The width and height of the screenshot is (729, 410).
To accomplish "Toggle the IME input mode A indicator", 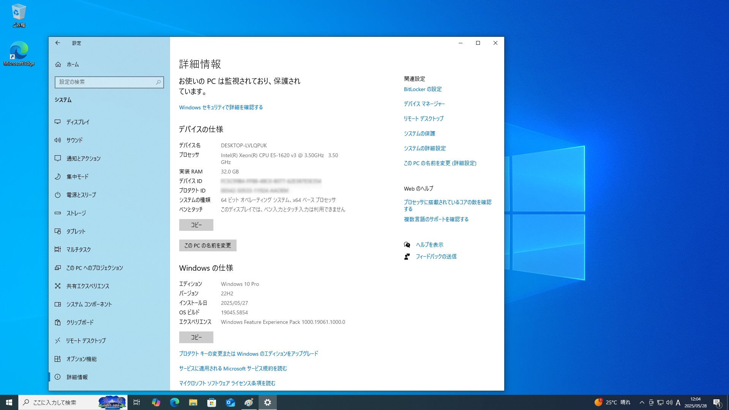I will click(x=678, y=402).
